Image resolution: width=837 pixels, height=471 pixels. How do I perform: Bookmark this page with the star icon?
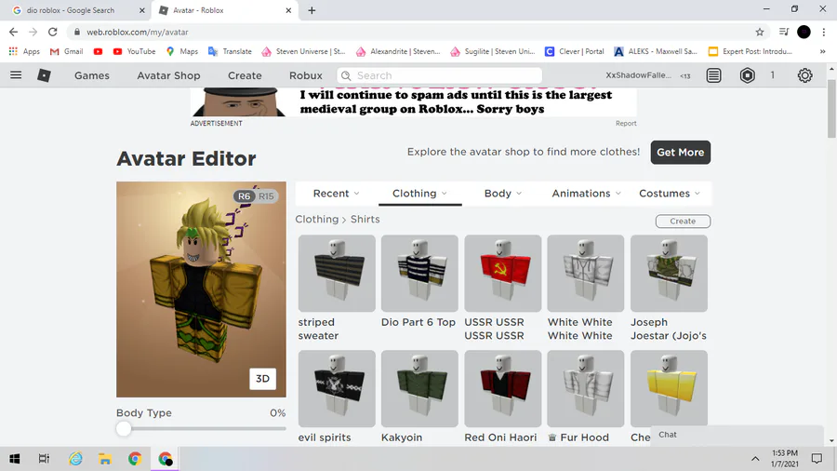pos(760,32)
